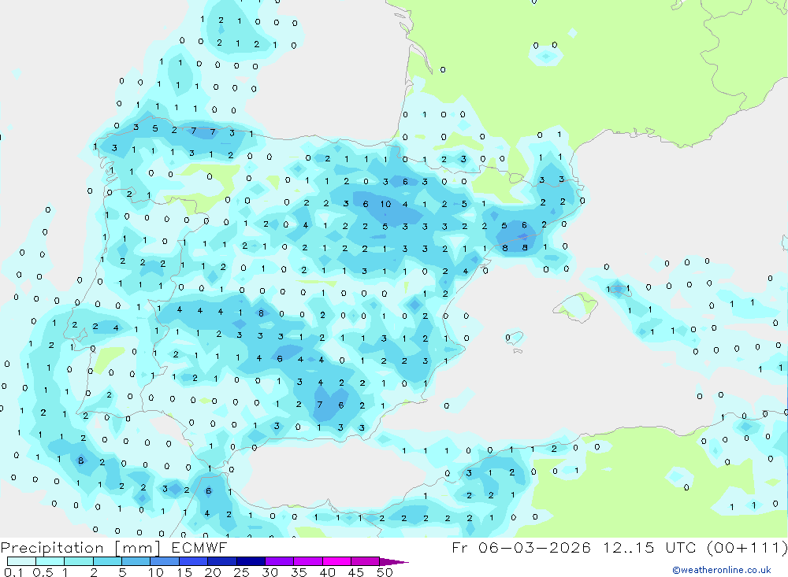
Task: Select the '50' legend scale label
Action: coord(385,572)
